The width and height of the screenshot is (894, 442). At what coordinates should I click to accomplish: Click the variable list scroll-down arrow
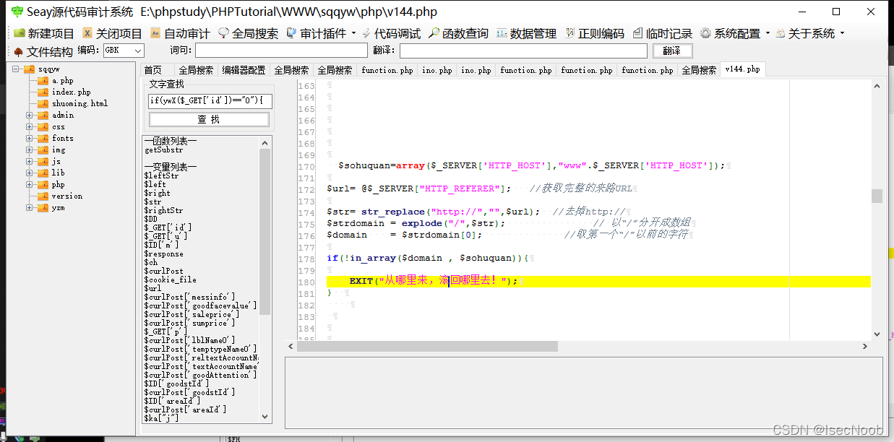click(x=265, y=417)
